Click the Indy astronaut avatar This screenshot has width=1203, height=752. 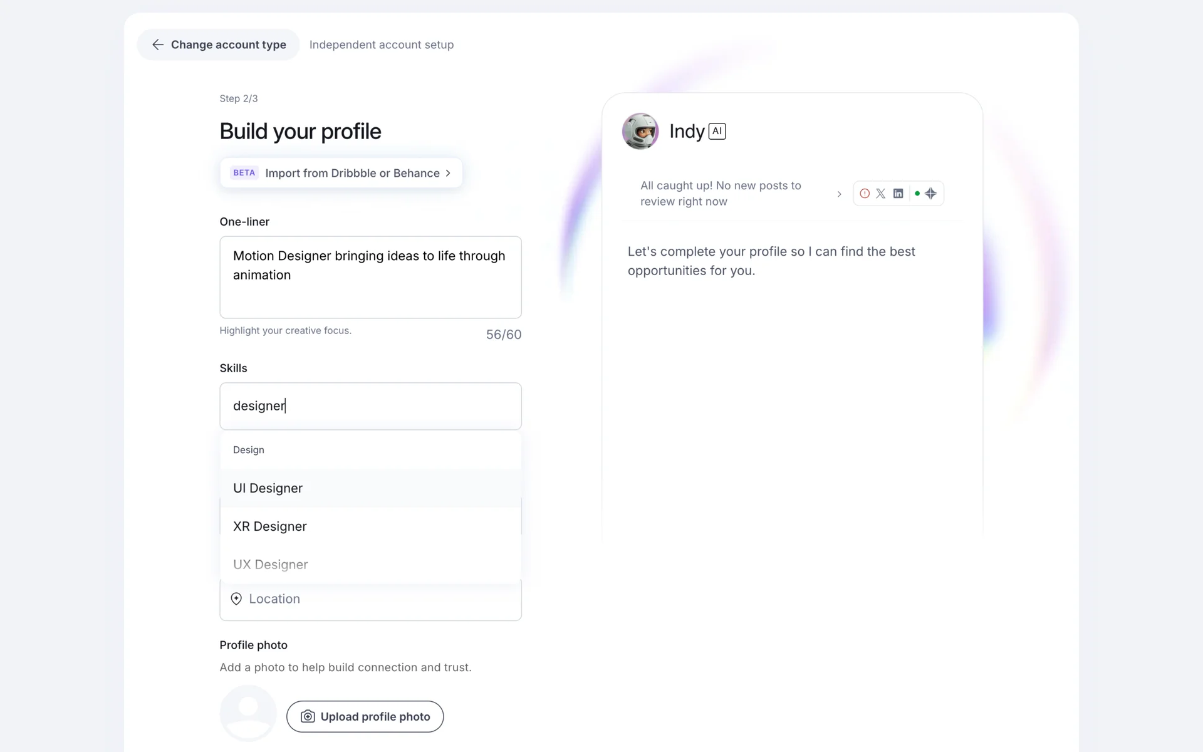pos(640,131)
